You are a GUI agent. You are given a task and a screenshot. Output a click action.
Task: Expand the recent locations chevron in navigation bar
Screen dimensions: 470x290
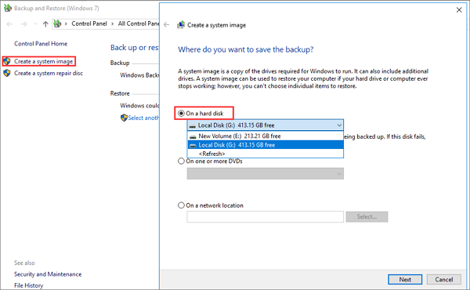(36, 24)
